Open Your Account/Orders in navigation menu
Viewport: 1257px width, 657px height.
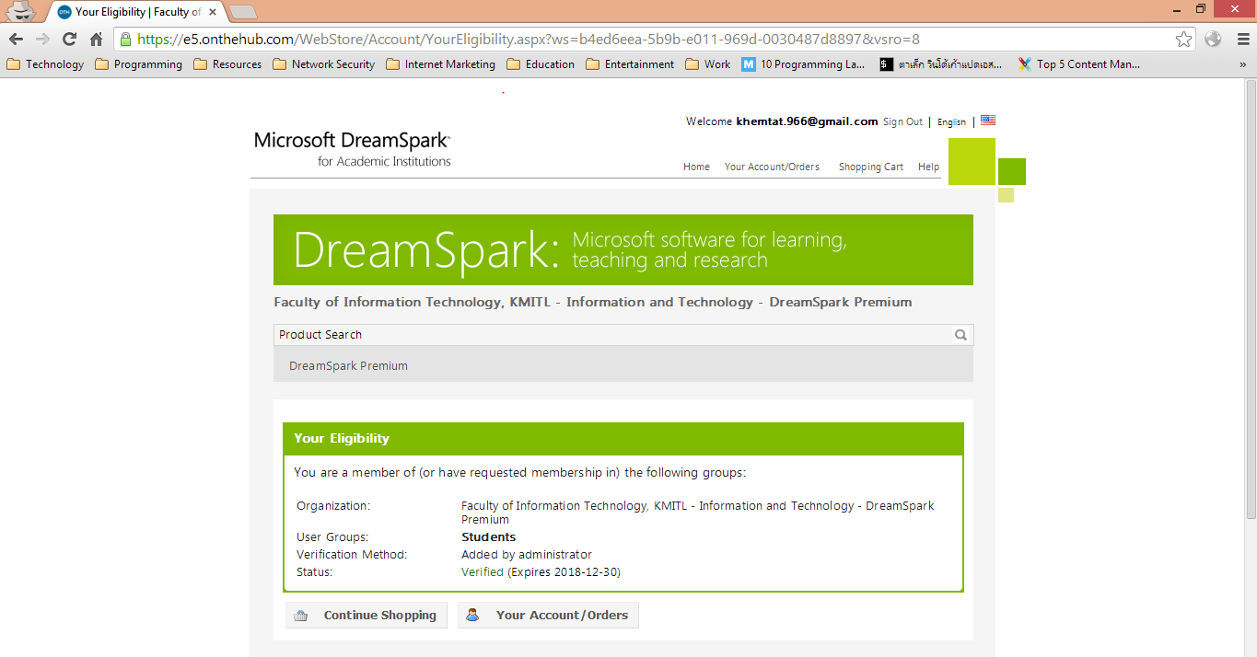point(772,167)
